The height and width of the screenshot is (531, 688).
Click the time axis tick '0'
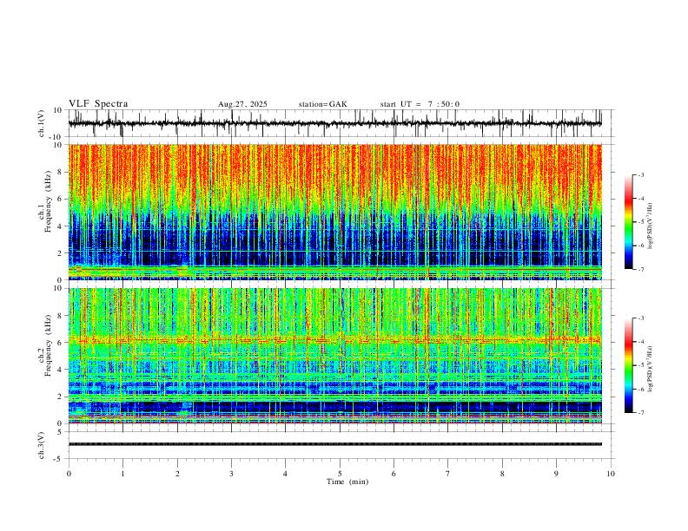[69, 474]
